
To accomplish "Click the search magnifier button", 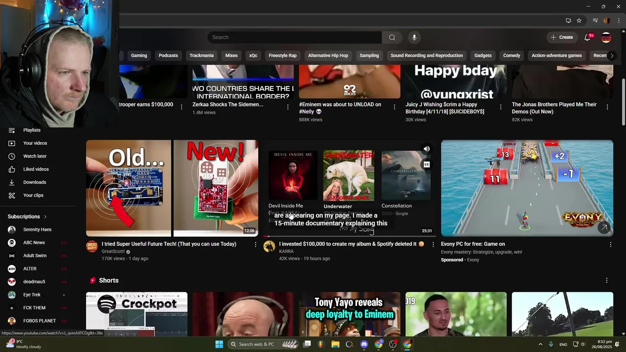I will tap(392, 37).
